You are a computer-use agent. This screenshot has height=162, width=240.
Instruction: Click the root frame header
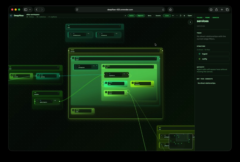coord(176,128)
